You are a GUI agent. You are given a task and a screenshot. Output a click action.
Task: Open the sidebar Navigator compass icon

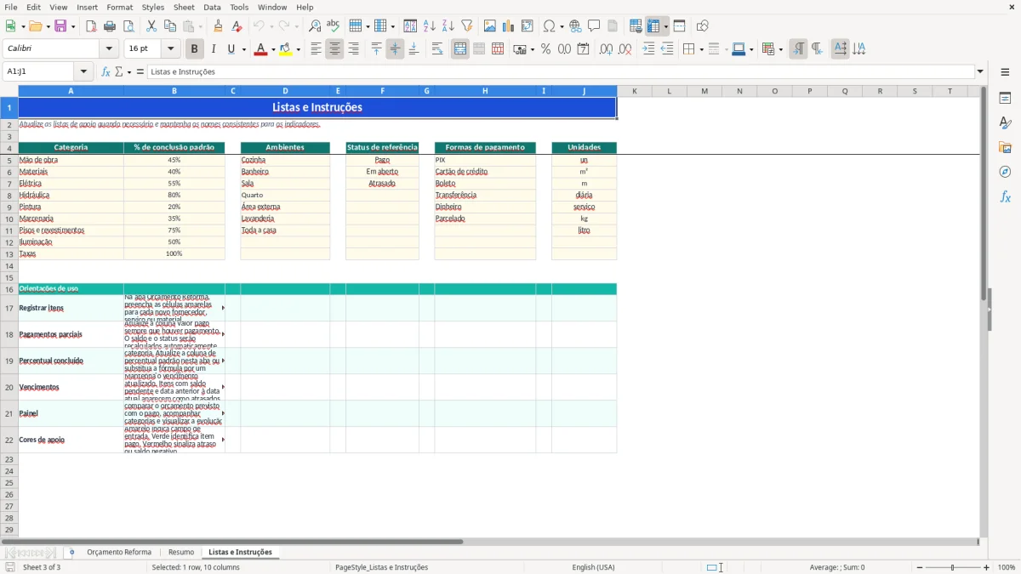coord(1005,173)
